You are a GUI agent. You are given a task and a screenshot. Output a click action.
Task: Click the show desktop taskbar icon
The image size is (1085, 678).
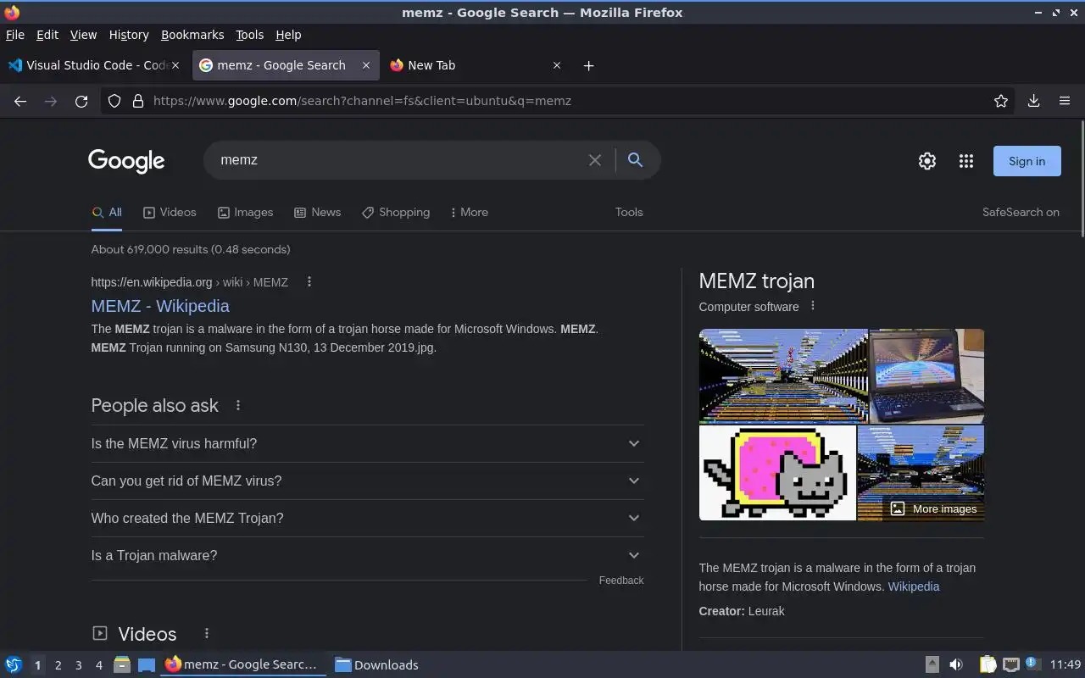[x=147, y=664]
